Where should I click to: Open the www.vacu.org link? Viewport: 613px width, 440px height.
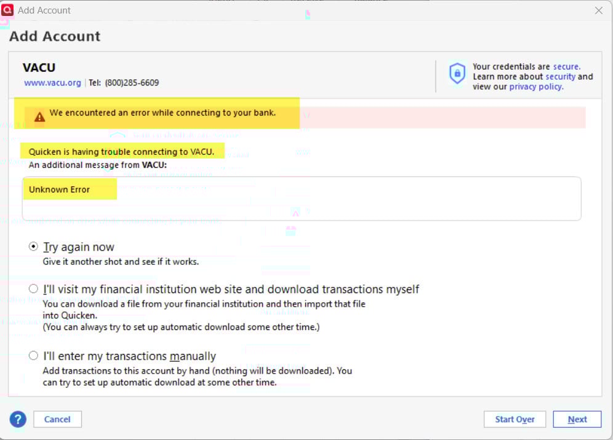tap(52, 83)
